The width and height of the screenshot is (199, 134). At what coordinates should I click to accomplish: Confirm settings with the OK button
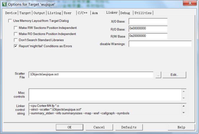(69, 127)
